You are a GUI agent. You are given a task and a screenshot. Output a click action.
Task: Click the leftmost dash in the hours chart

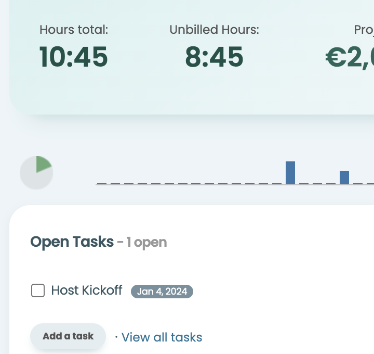pos(101,184)
